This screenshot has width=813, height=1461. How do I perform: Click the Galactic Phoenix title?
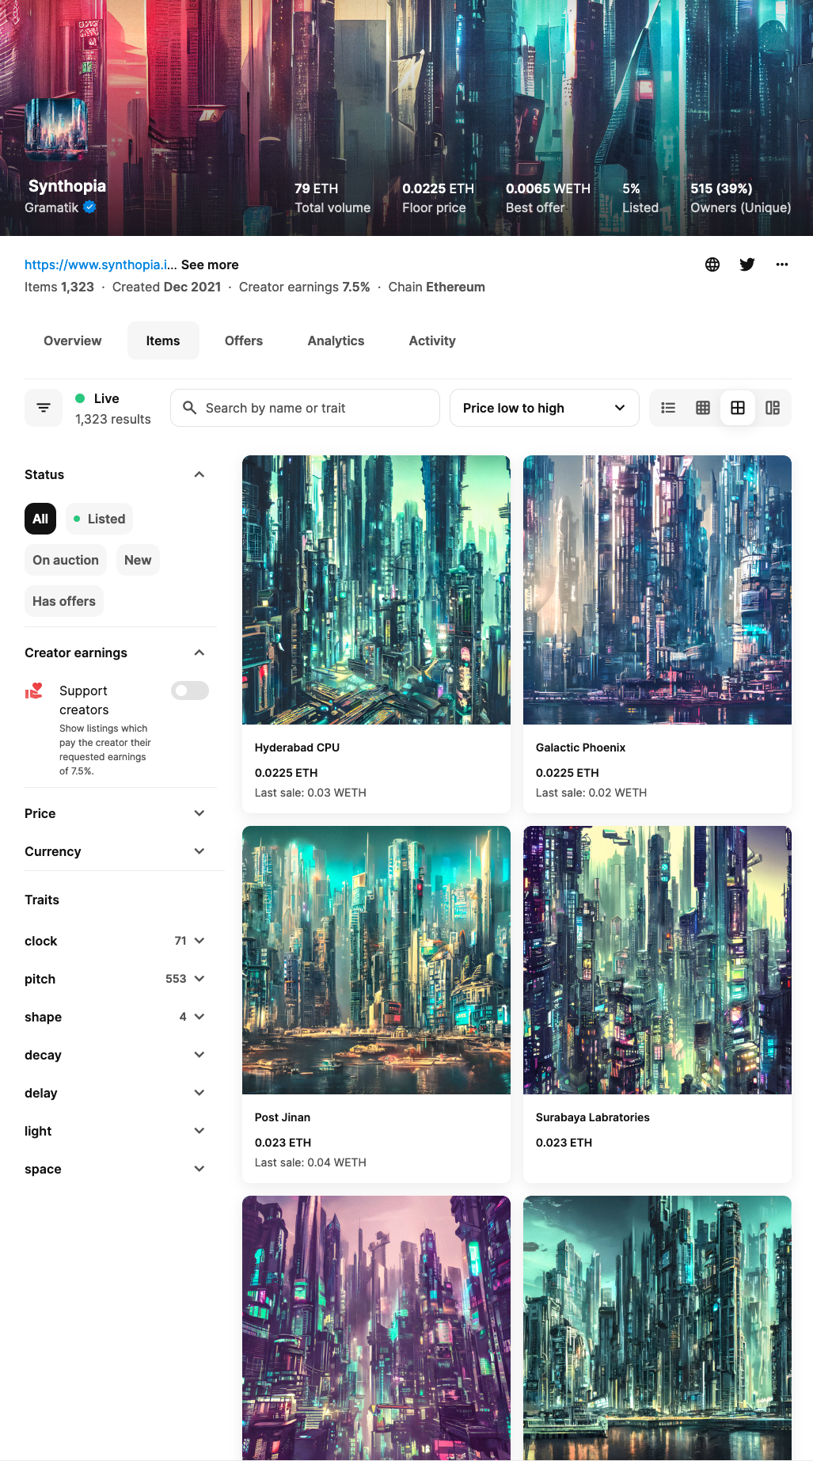pyautogui.click(x=580, y=748)
